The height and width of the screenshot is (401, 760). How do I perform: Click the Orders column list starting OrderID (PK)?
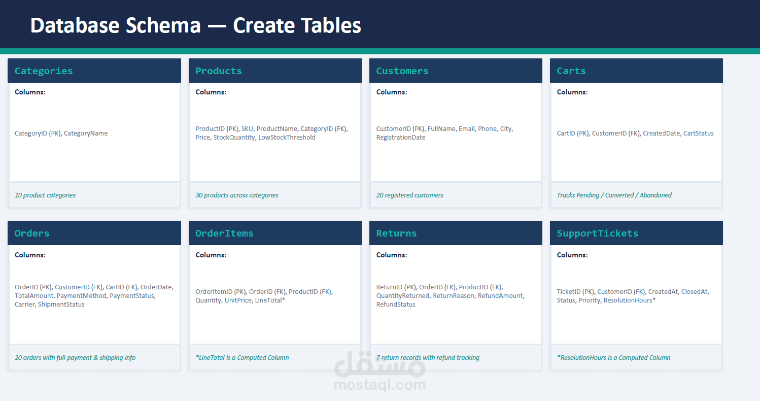click(x=94, y=296)
